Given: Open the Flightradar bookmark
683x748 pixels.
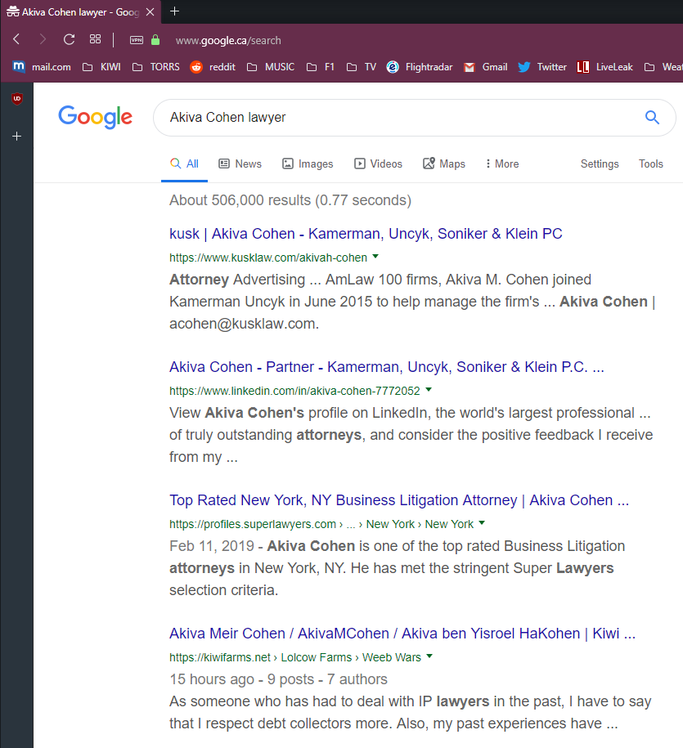Looking at the screenshot, I should coord(420,67).
